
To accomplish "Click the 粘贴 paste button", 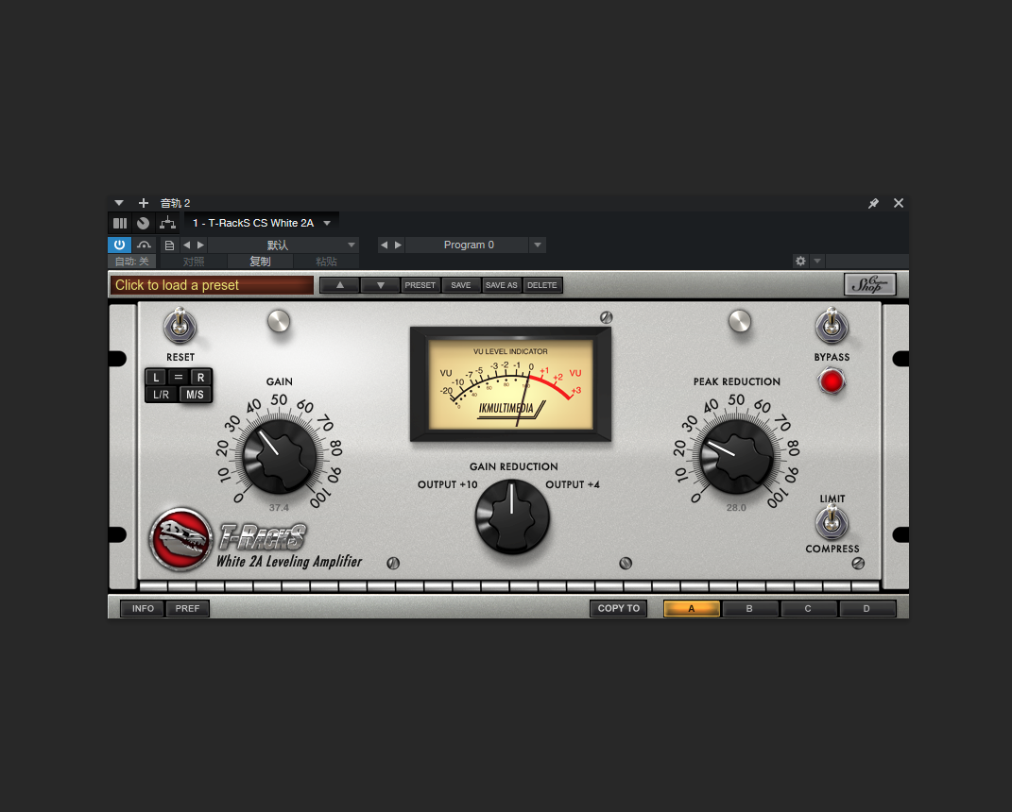I will [x=326, y=262].
